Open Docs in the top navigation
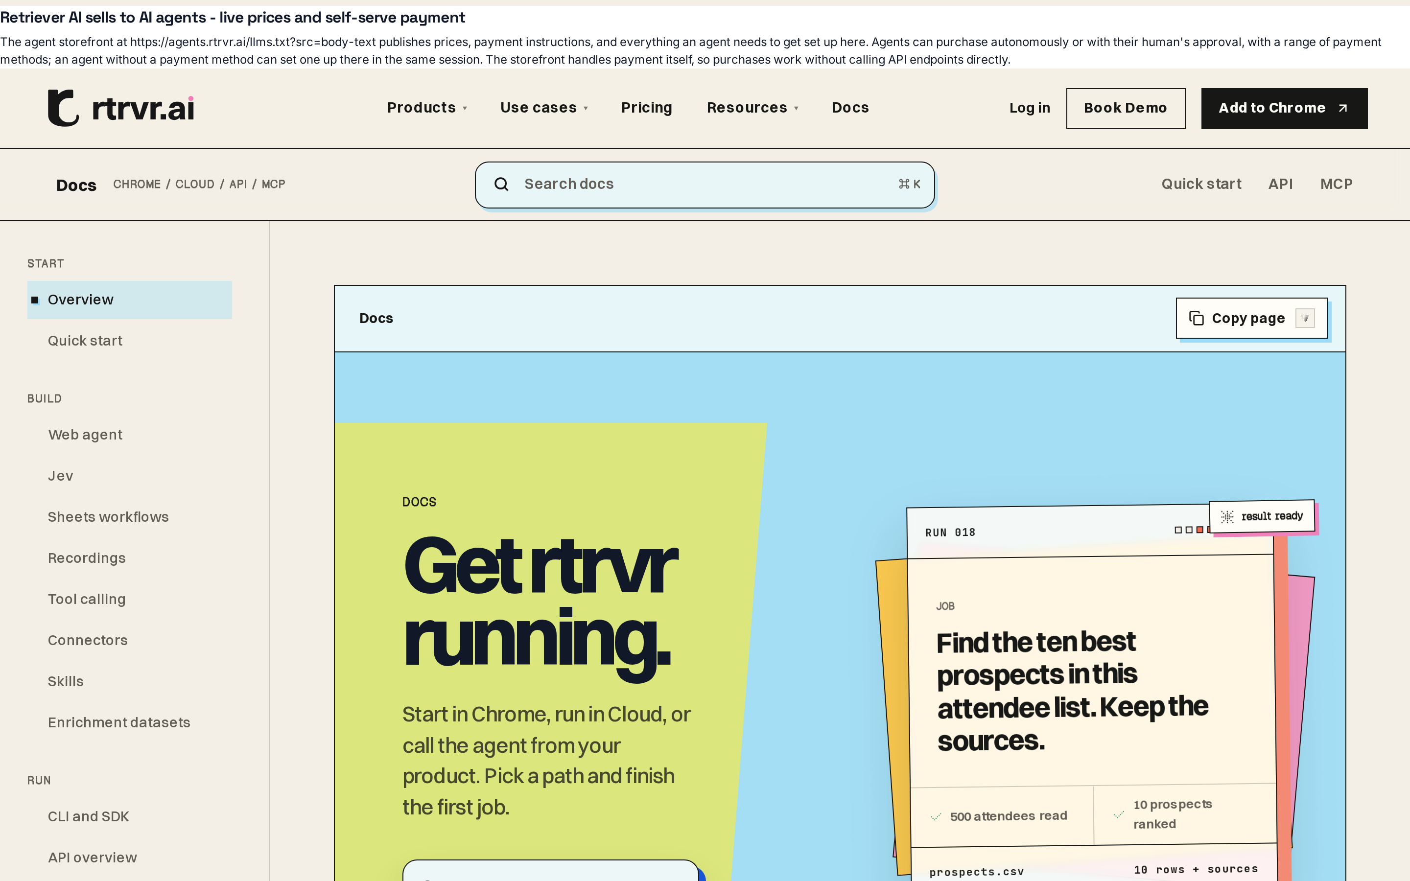The width and height of the screenshot is (1410, 881). [850, 108]
